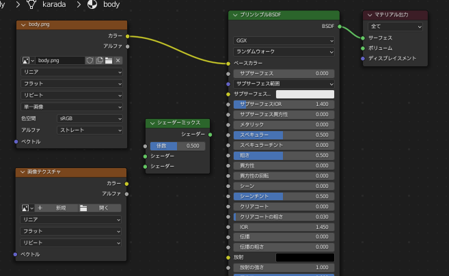Click the サブサーフェス color swatch (white)

click(x=305, y=94)
